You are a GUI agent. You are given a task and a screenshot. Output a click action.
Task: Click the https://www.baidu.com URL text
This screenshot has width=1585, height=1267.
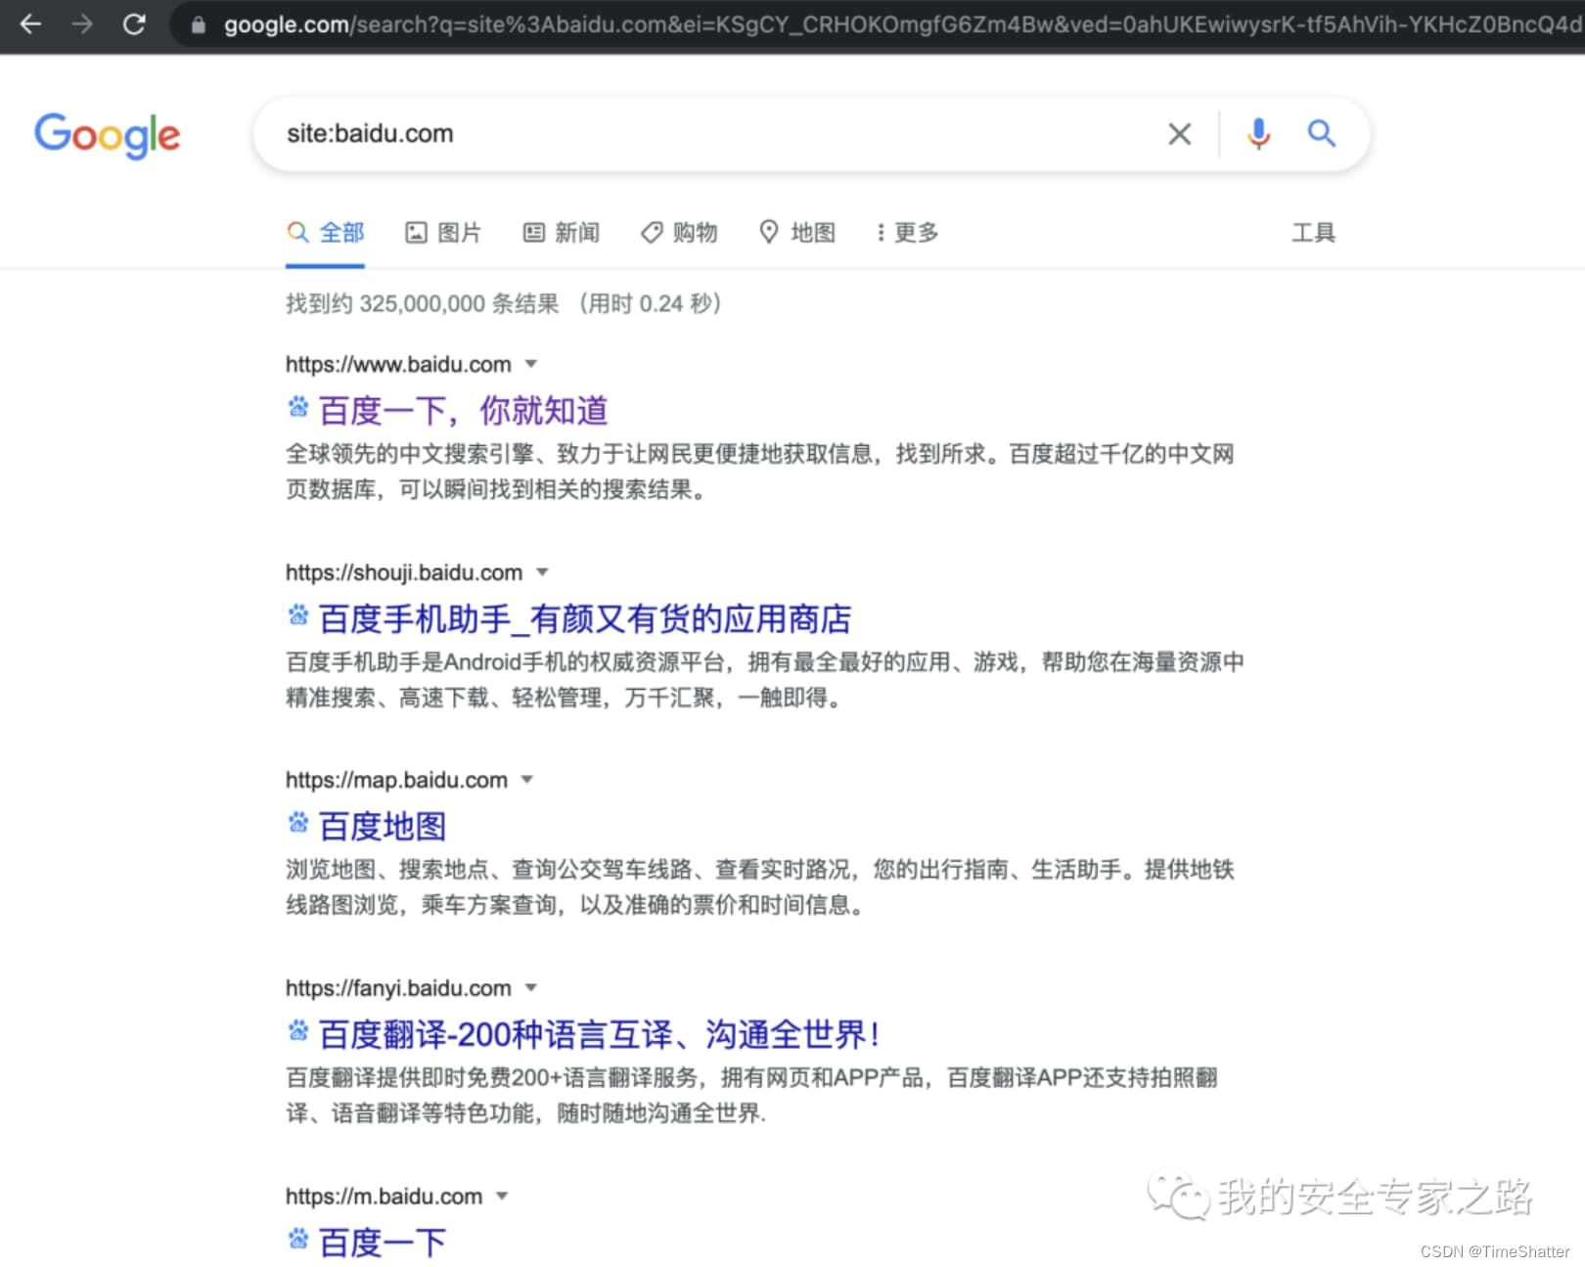[398, 364]
